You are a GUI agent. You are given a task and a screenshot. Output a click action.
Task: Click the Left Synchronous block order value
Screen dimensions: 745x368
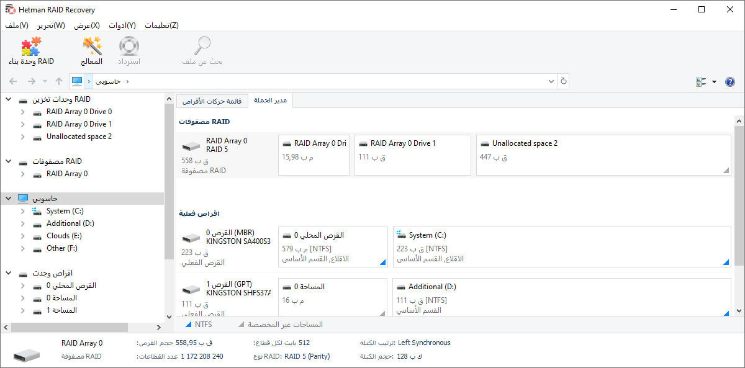pyautogui.click(x=425, y=343)
